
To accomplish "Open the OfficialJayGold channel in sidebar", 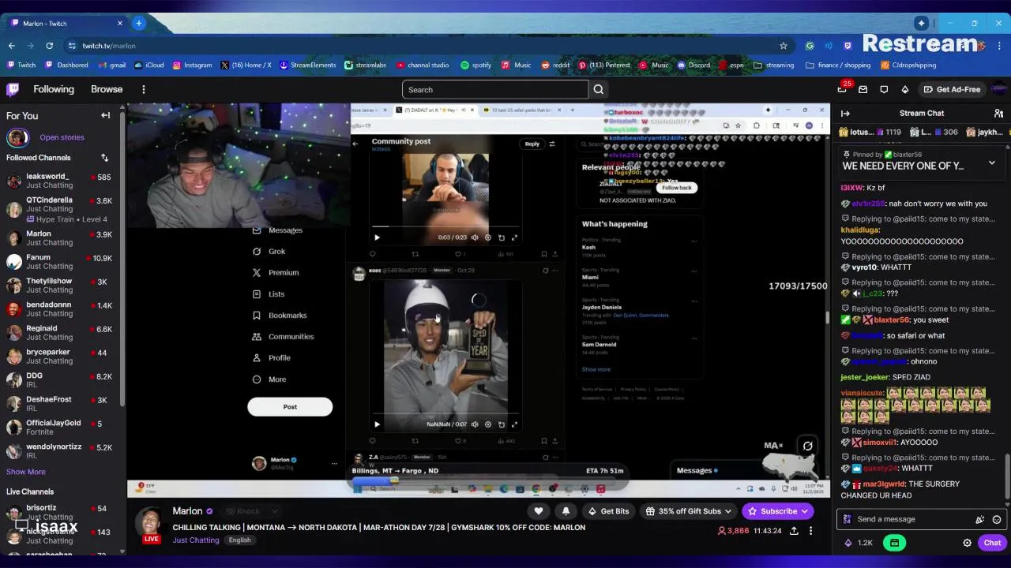I will 60,428.
